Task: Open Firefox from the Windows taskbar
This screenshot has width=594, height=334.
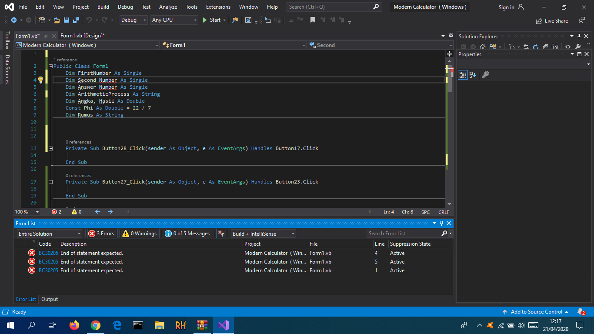Action: click(x=74, y=325)
